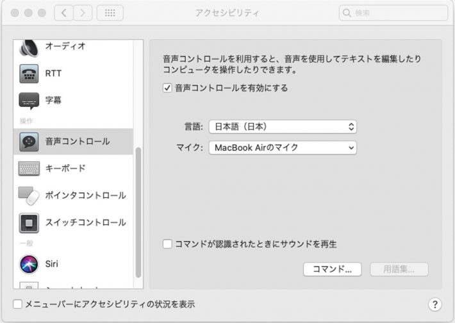Select the 字幕 label in sidebar

coord(53,101)
